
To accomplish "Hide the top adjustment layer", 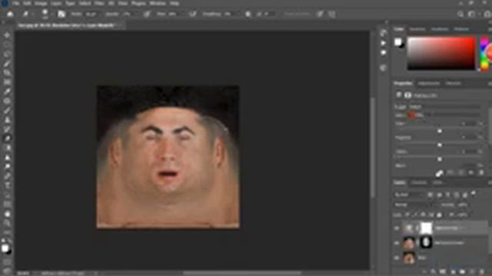I will (397, 228).
